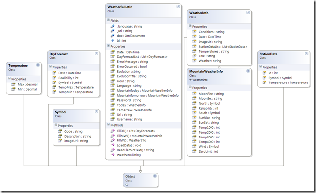316x193 pixels.
Task: Click the _language field icon
Action: [x=113, y=26]
